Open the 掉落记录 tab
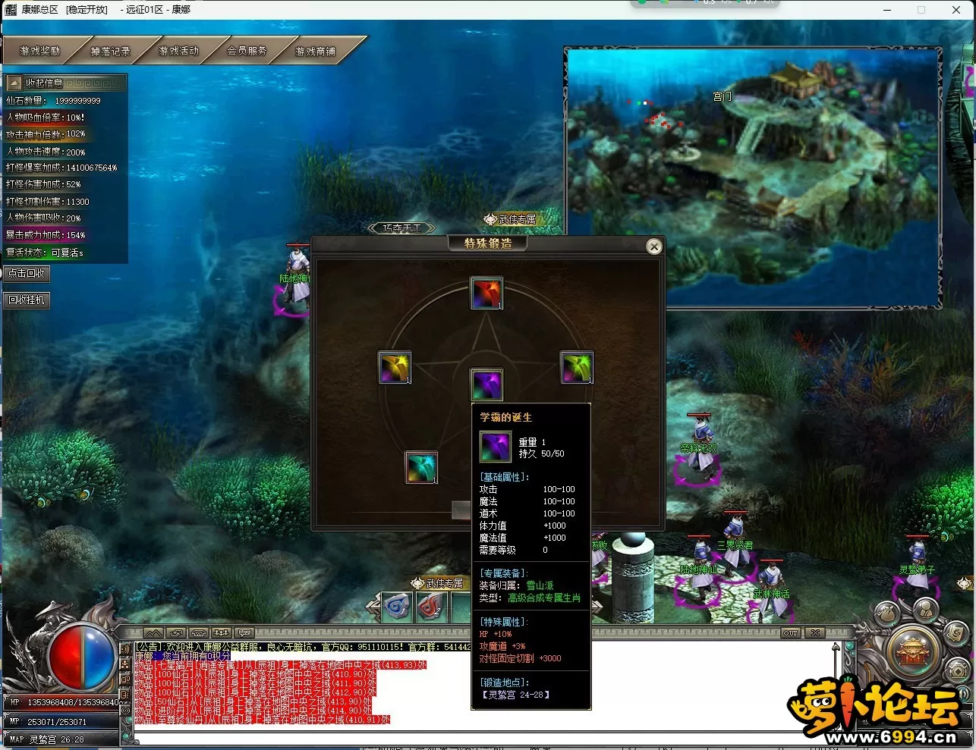Image resolution: width=976 pixels, height=750 pixels. (110, 52)
